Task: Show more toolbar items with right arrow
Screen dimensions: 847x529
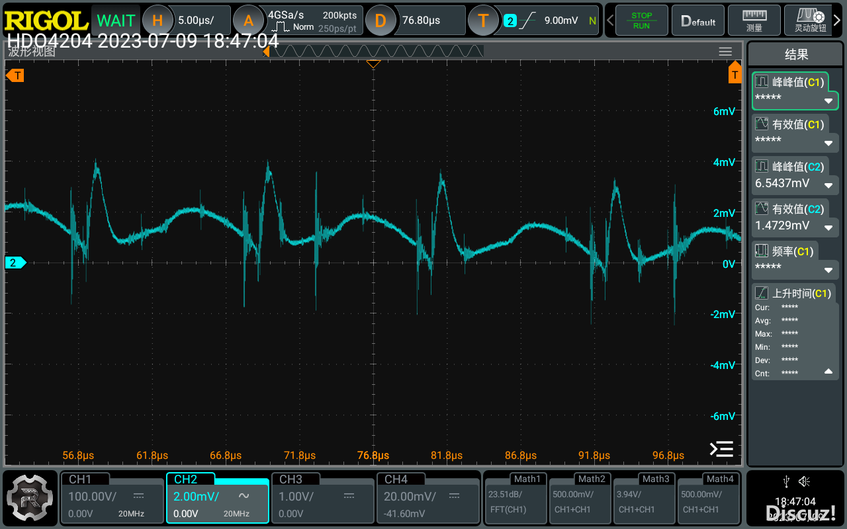Action: click(837, 20)
